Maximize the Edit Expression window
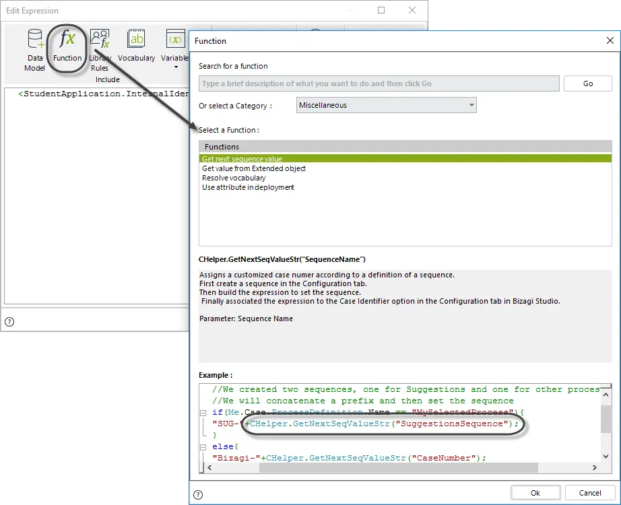Image resolution: width=621 pixels, height=505 pixels. pos(381,10)
